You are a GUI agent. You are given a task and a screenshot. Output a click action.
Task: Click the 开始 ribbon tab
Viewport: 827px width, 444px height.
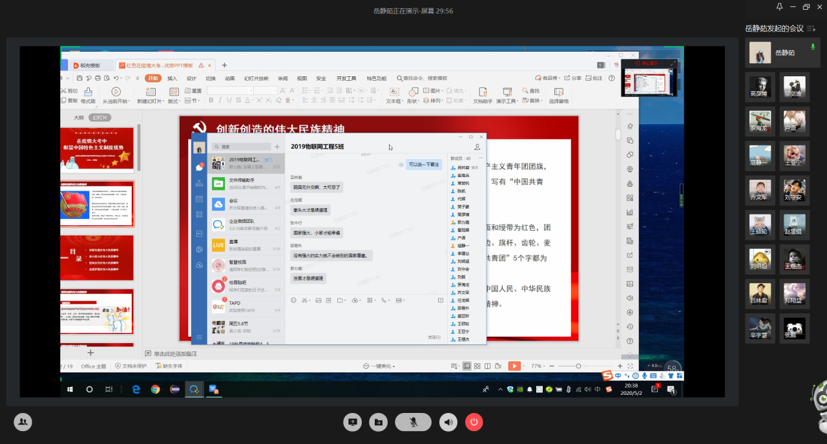(153, 78)
